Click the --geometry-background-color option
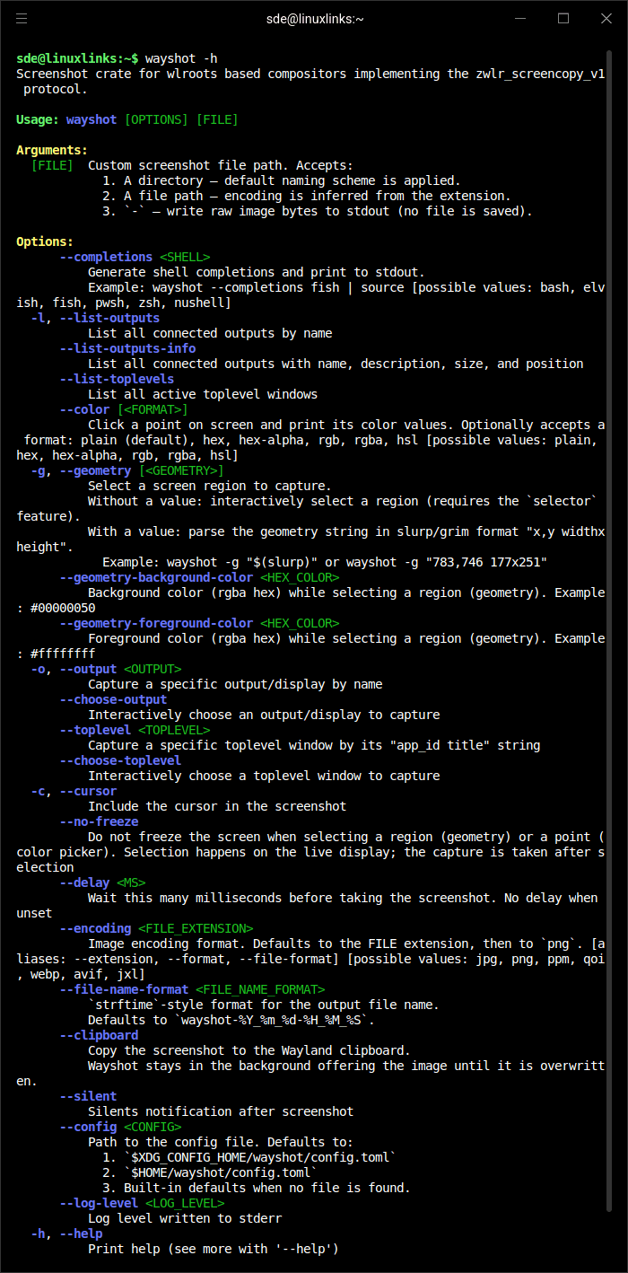Screen dimensions: 628x1273 pyautogui.click(x=156, y=577)
